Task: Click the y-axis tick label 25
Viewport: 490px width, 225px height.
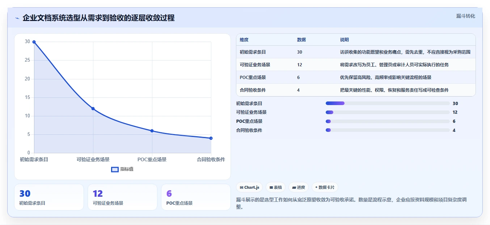Action: (x=28, y=60)
